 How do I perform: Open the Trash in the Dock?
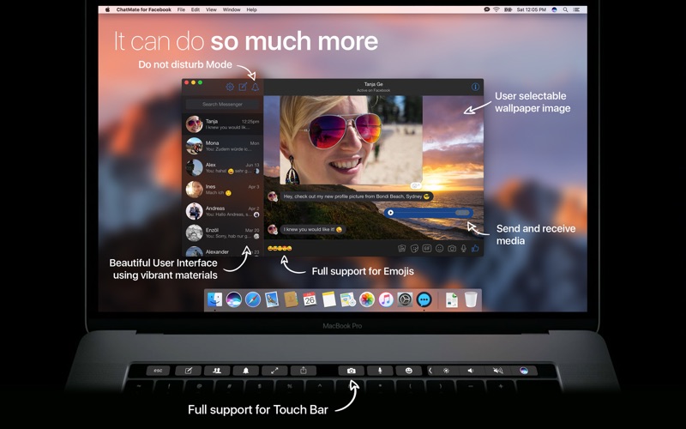(471, 299)
